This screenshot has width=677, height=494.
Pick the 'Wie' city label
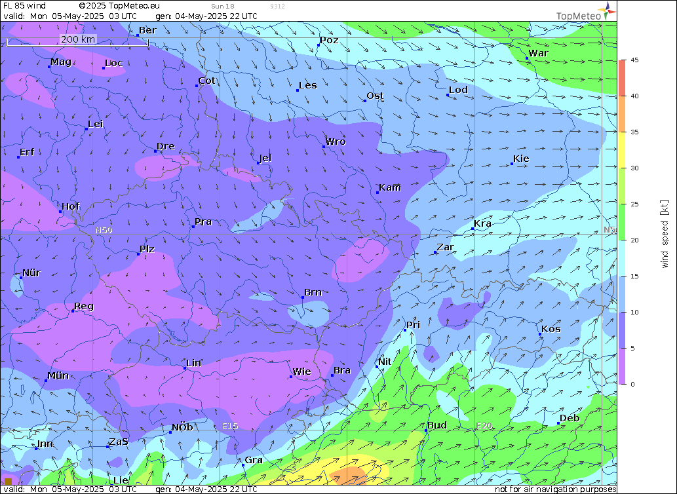(301, 371)
